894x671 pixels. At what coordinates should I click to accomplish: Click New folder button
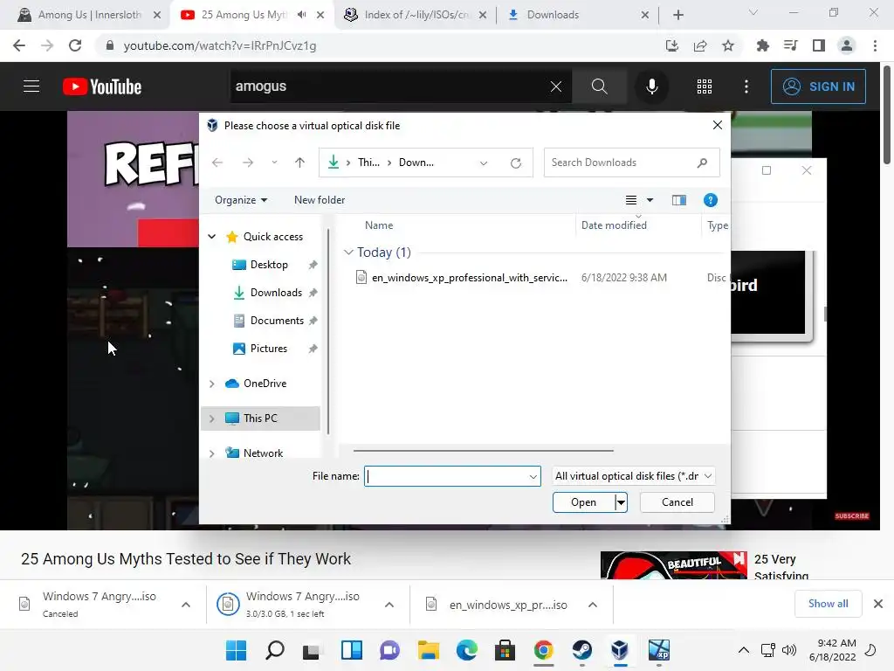(x=320, y=200)
